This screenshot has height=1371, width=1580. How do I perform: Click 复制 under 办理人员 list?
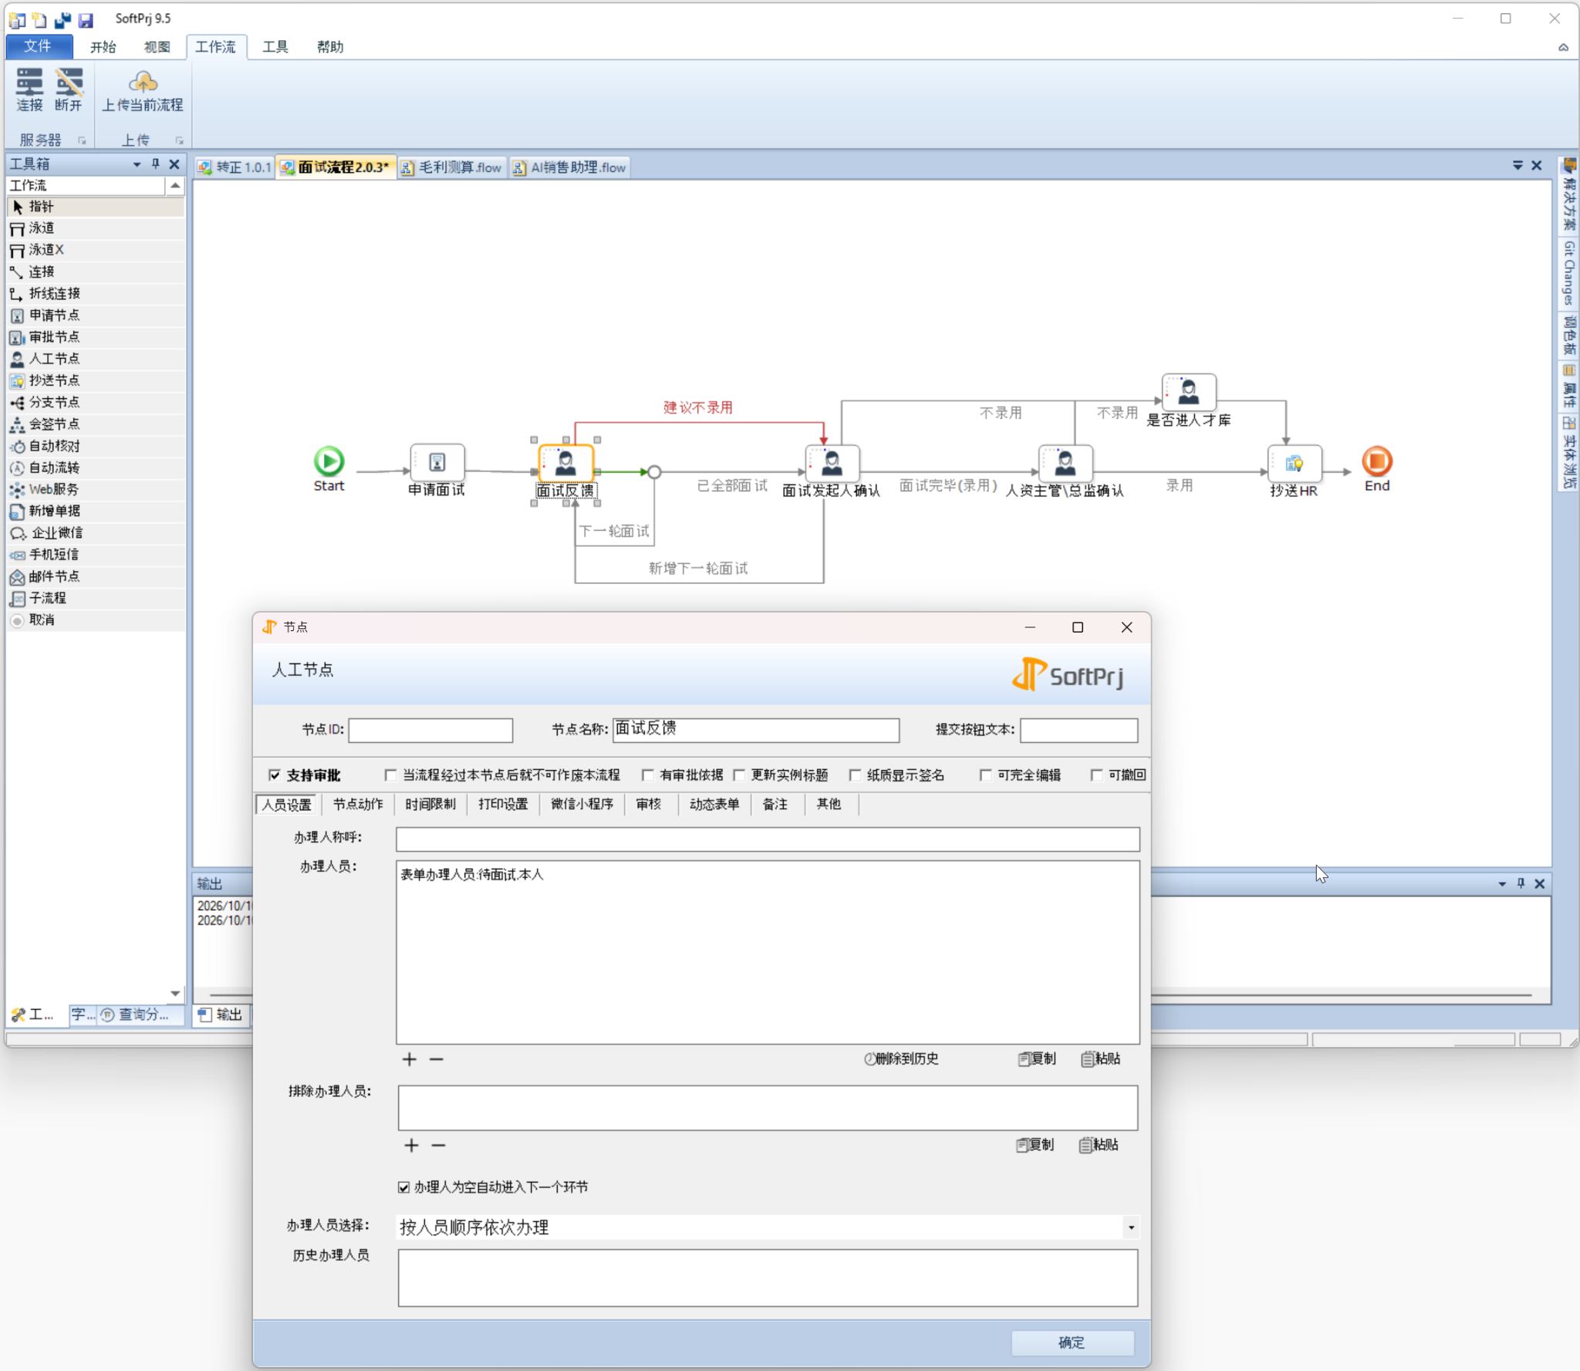point(1037,1059)
